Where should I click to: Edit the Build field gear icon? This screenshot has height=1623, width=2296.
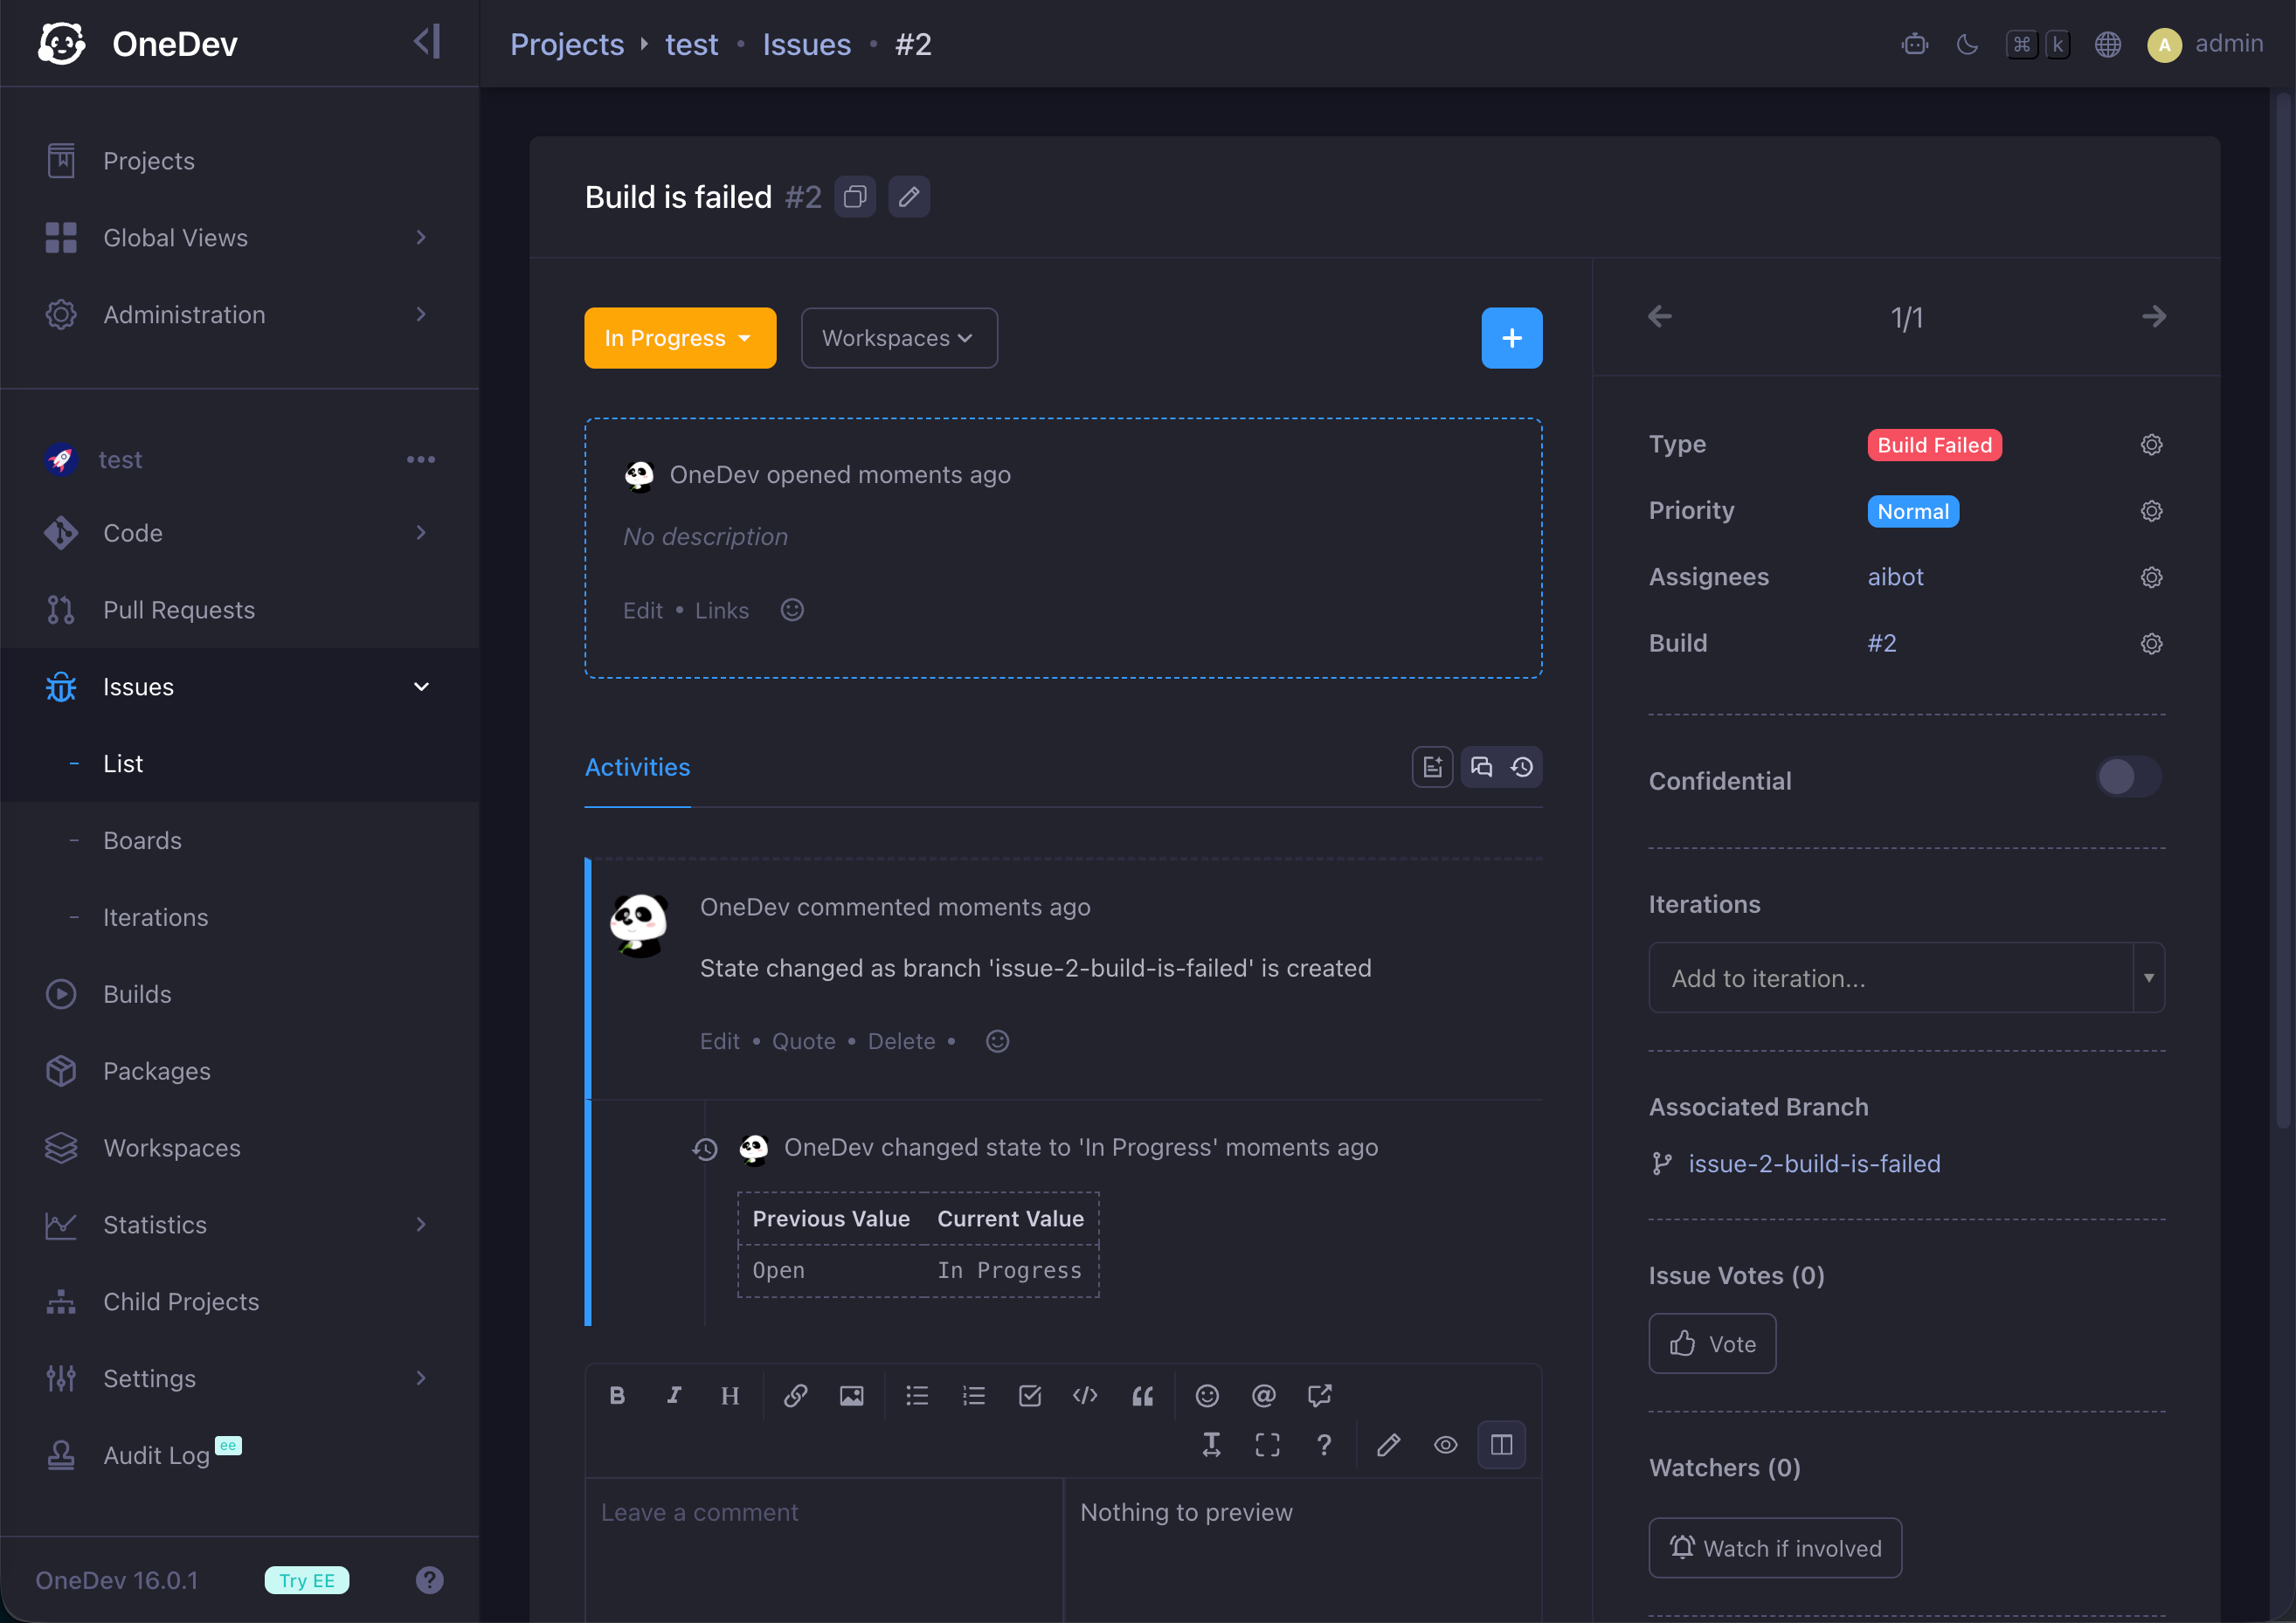tap(2151, 643)
